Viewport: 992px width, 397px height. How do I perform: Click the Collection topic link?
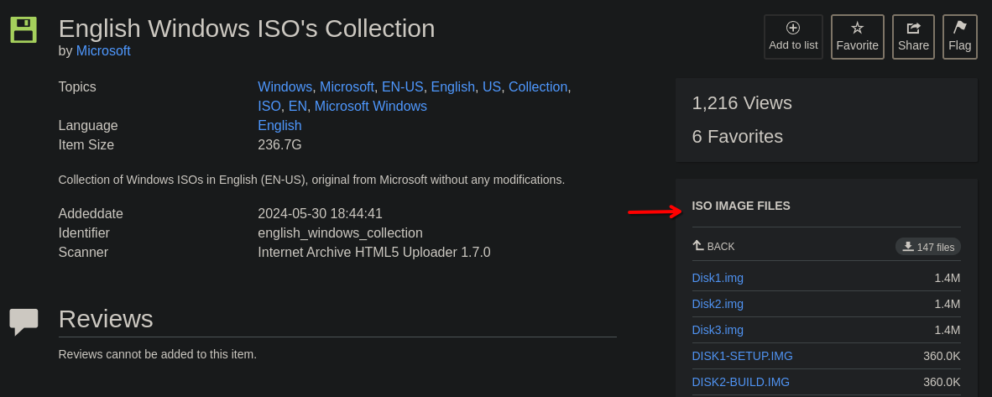tap(538, 86)
